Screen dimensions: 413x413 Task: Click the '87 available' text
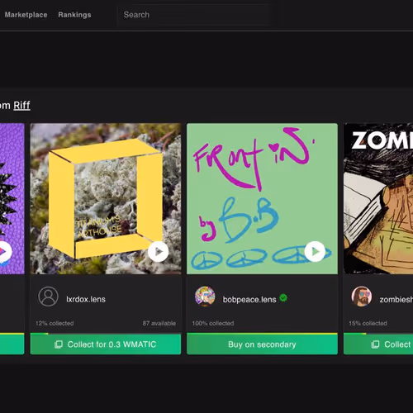click(159, 323)
